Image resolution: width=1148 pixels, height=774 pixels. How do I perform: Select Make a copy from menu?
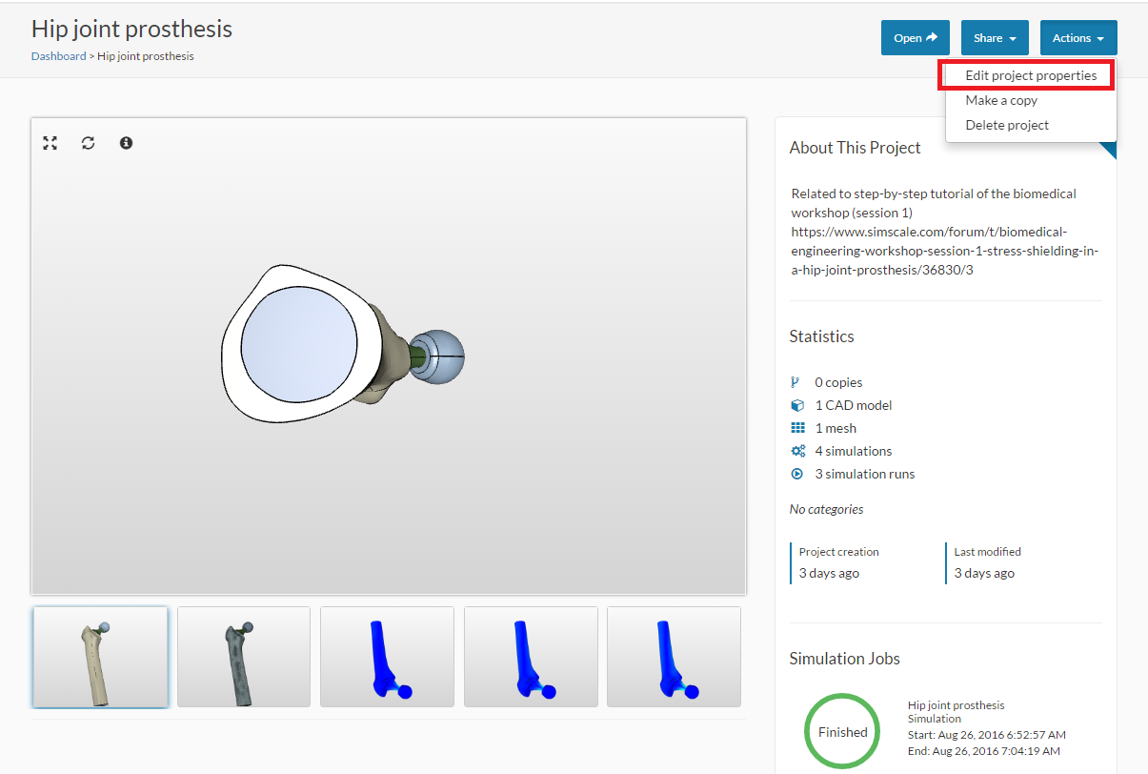1001,100
